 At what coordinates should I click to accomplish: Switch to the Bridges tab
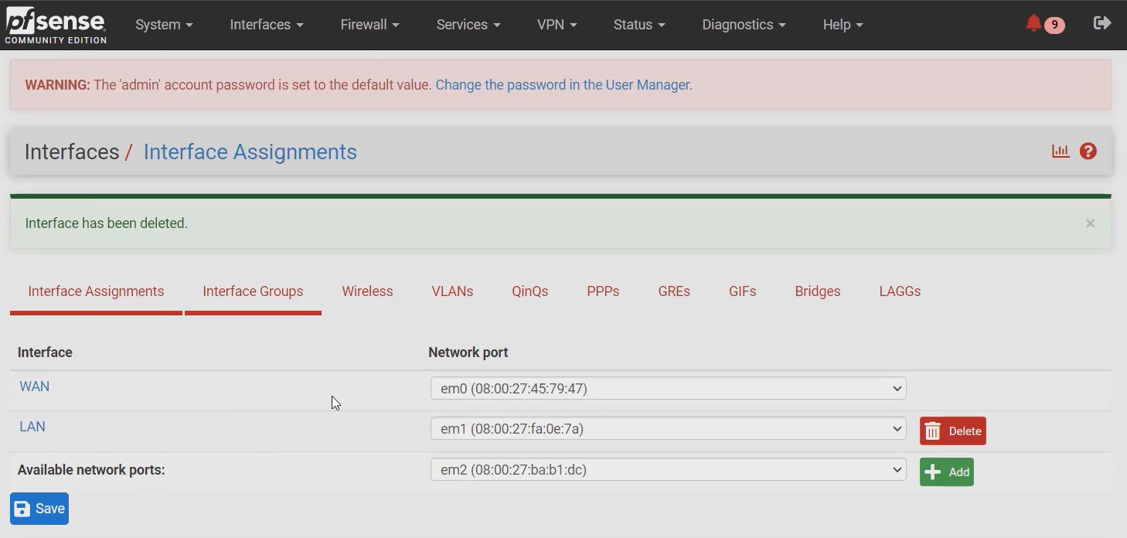[817, 291]
